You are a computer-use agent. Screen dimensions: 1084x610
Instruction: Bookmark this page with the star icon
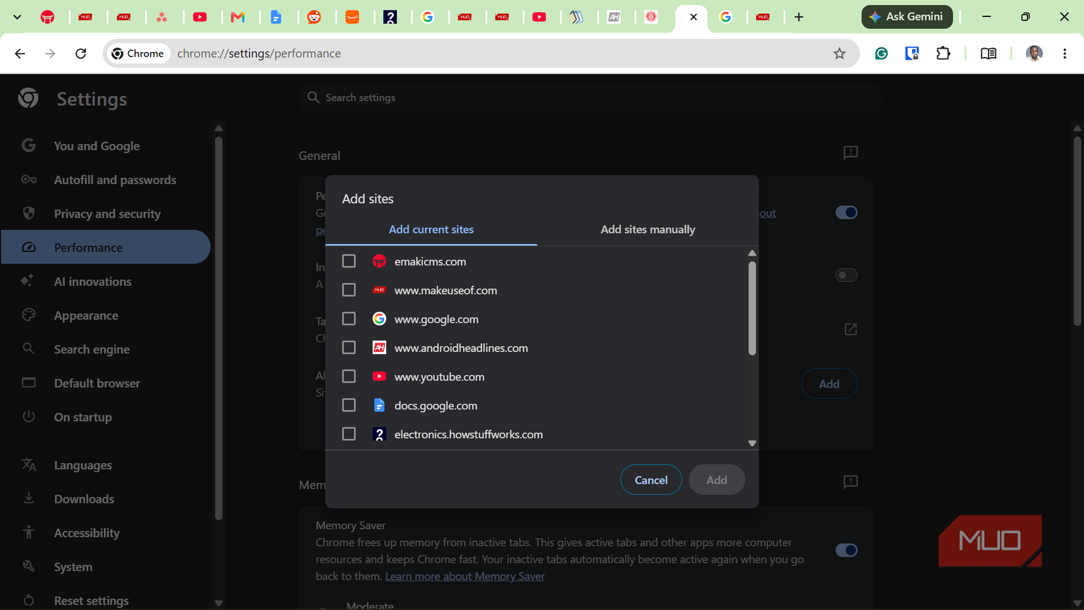839,53
